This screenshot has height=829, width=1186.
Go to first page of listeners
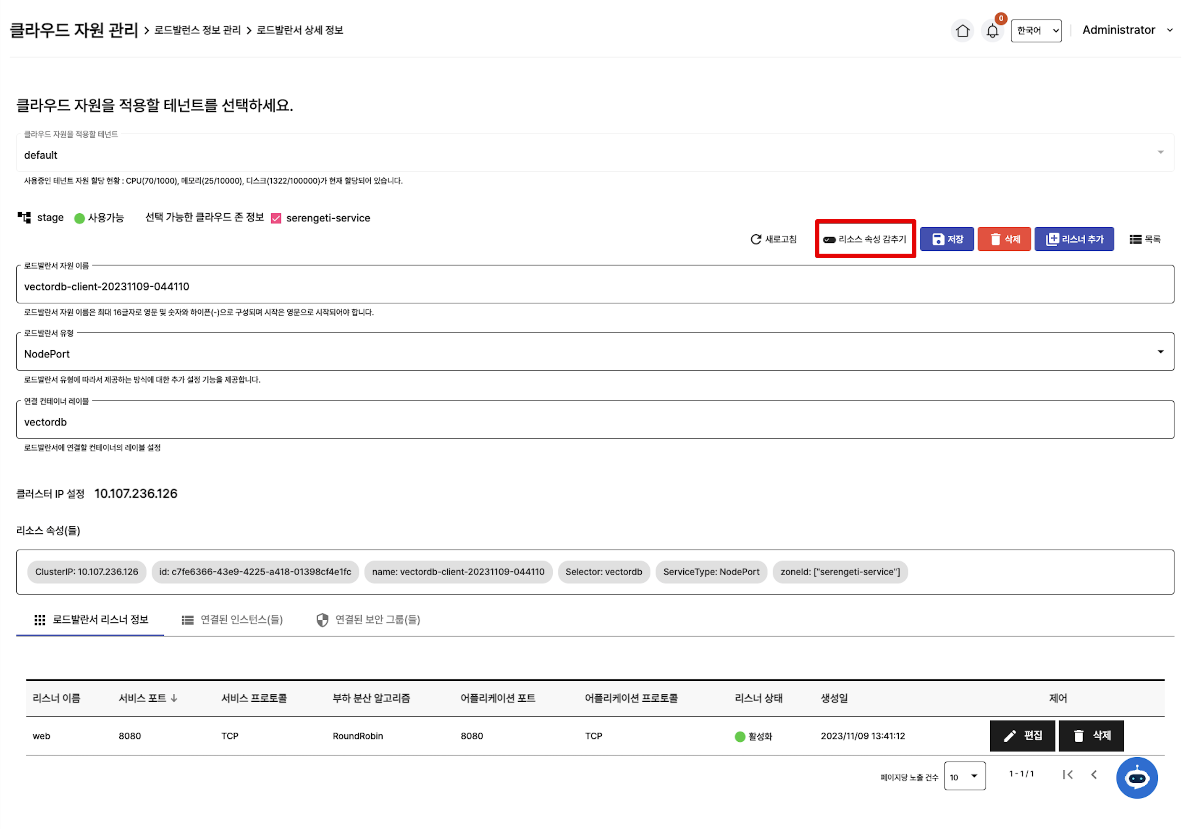[x=1068, y=774]
